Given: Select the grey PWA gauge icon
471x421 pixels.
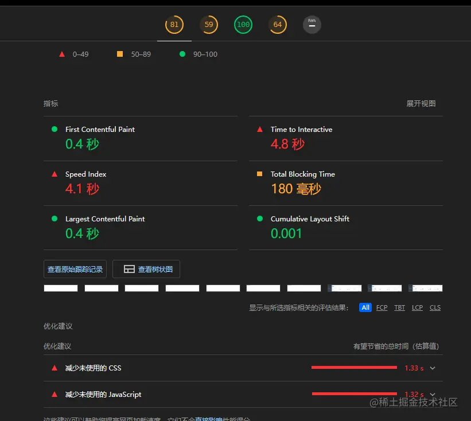Looking at the screenshot, I should click(312, 25).
